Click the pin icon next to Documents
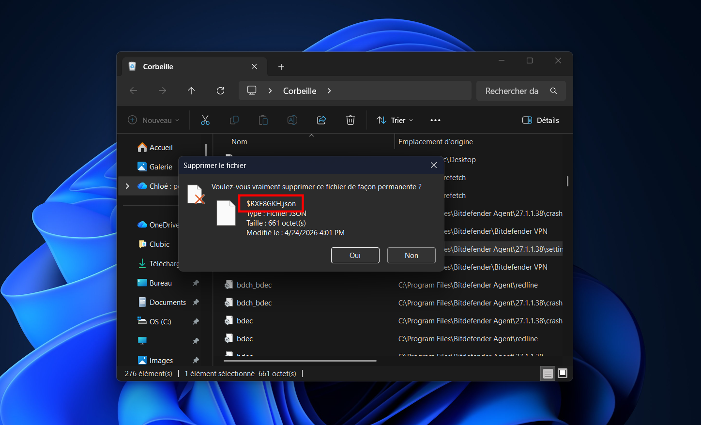 196,302
